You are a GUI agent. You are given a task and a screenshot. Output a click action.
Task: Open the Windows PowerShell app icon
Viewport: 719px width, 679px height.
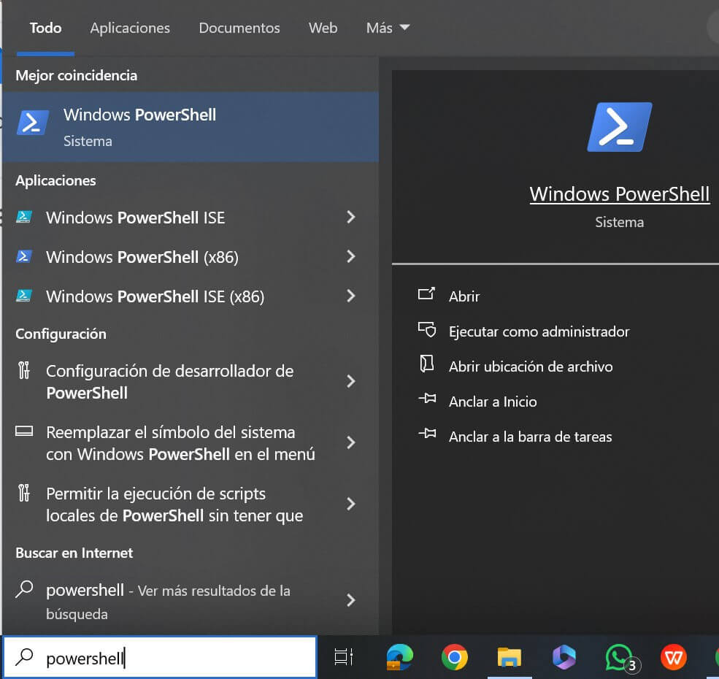[x=31, y=124]
